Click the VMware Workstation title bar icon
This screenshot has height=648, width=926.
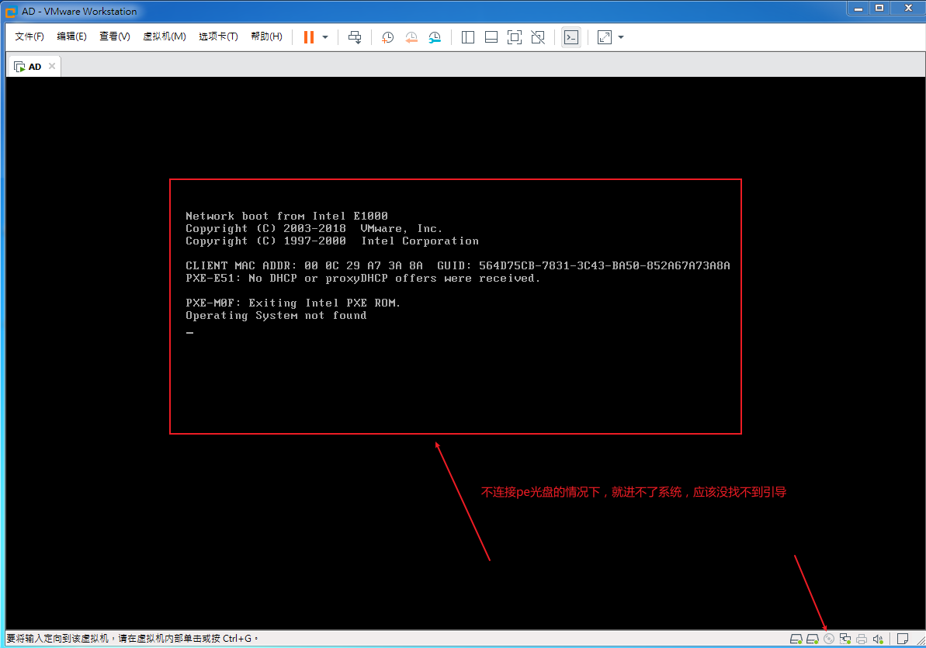coord(10,11)
